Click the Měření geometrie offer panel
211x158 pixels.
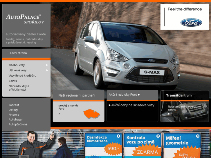click(182, 145)
